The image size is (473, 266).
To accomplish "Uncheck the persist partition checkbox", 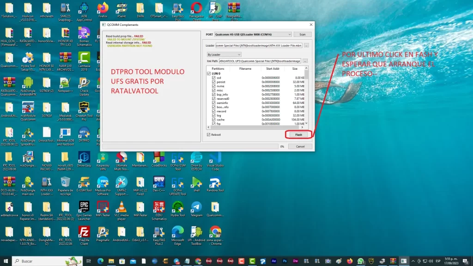I will (x=213, y=82).
